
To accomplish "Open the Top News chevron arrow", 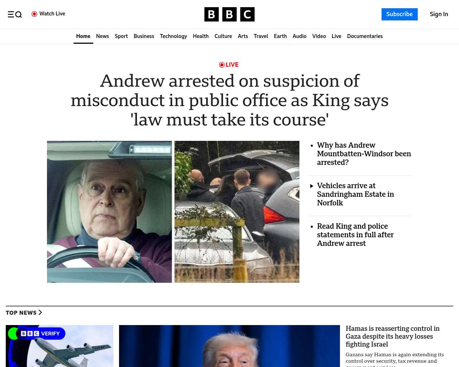I will pyautogui.click(x=40, y=313).
